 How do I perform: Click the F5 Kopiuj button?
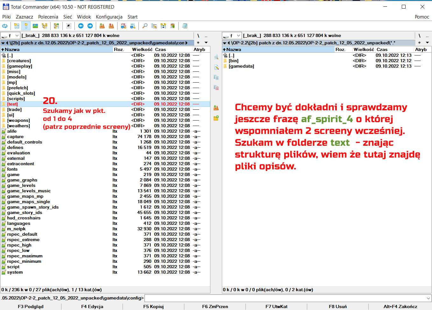153,306
